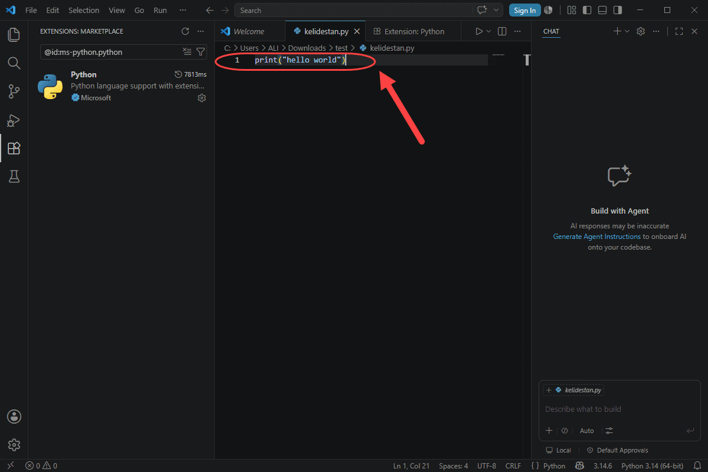708x472 pixels.
Task: Open the Testing flask view
Action: coord(14,176)
